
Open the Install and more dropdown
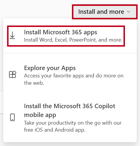coord(105,12)
